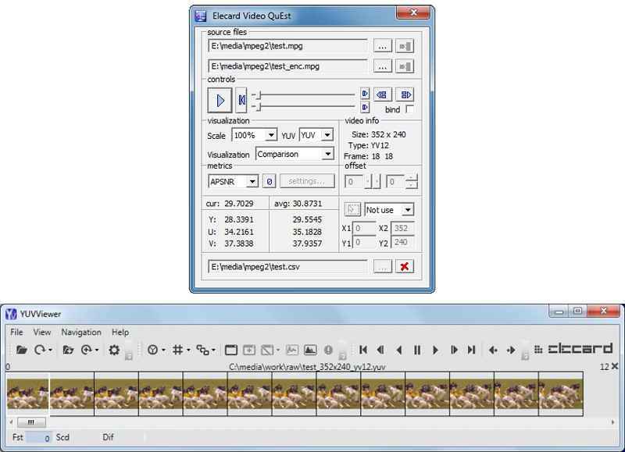The width and height of the screenshot is (625, 452).
Task: Click the test.csv output path field
Action: click(x=287, y=267)
